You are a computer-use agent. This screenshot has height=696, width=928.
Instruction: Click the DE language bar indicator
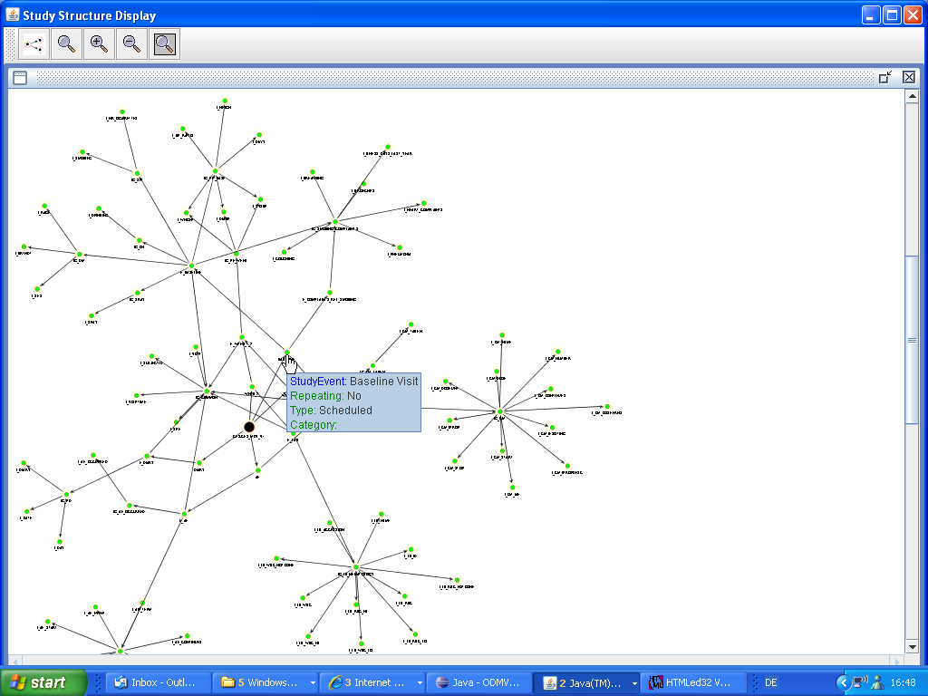(x=771, y=682)
